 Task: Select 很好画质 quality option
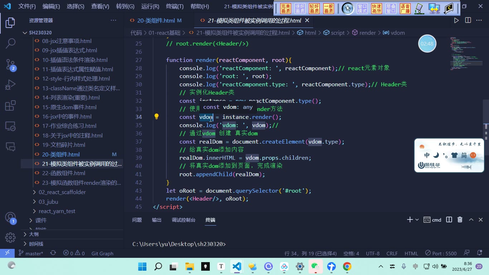pyautogui.click(x=300, y=9)
